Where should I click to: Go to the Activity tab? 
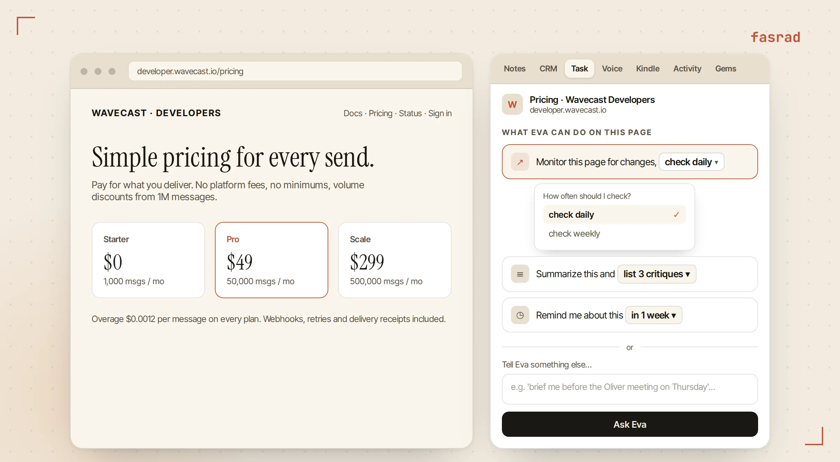(x=687, y=69)
